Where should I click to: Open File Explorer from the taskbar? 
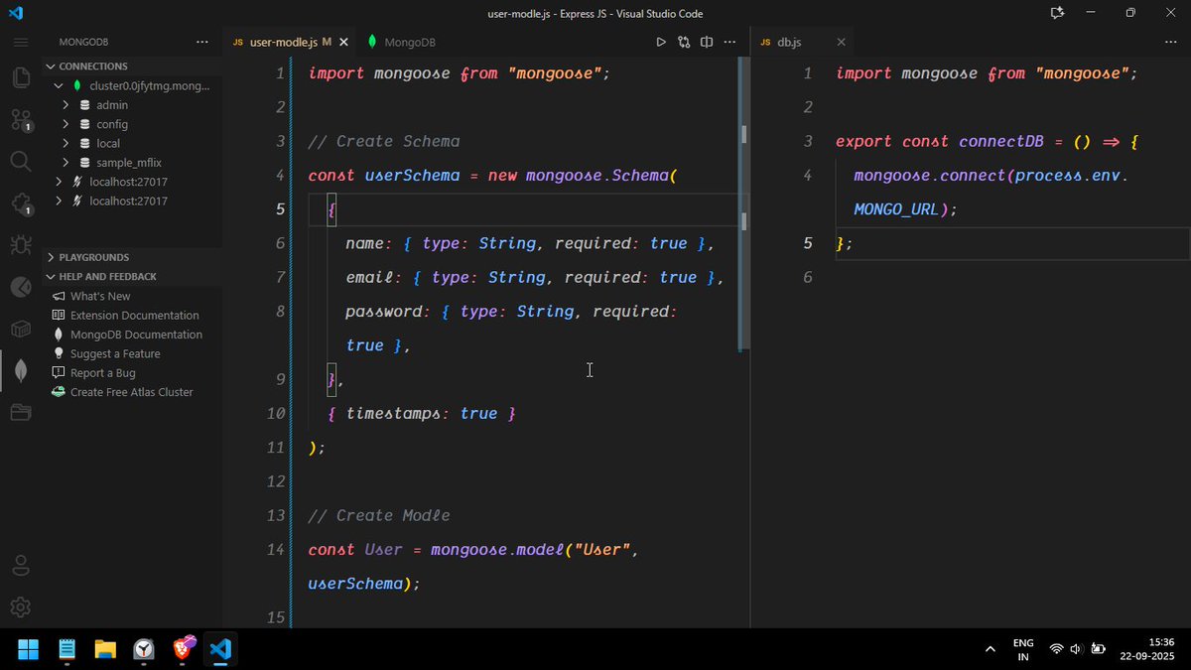click(105, 649)
